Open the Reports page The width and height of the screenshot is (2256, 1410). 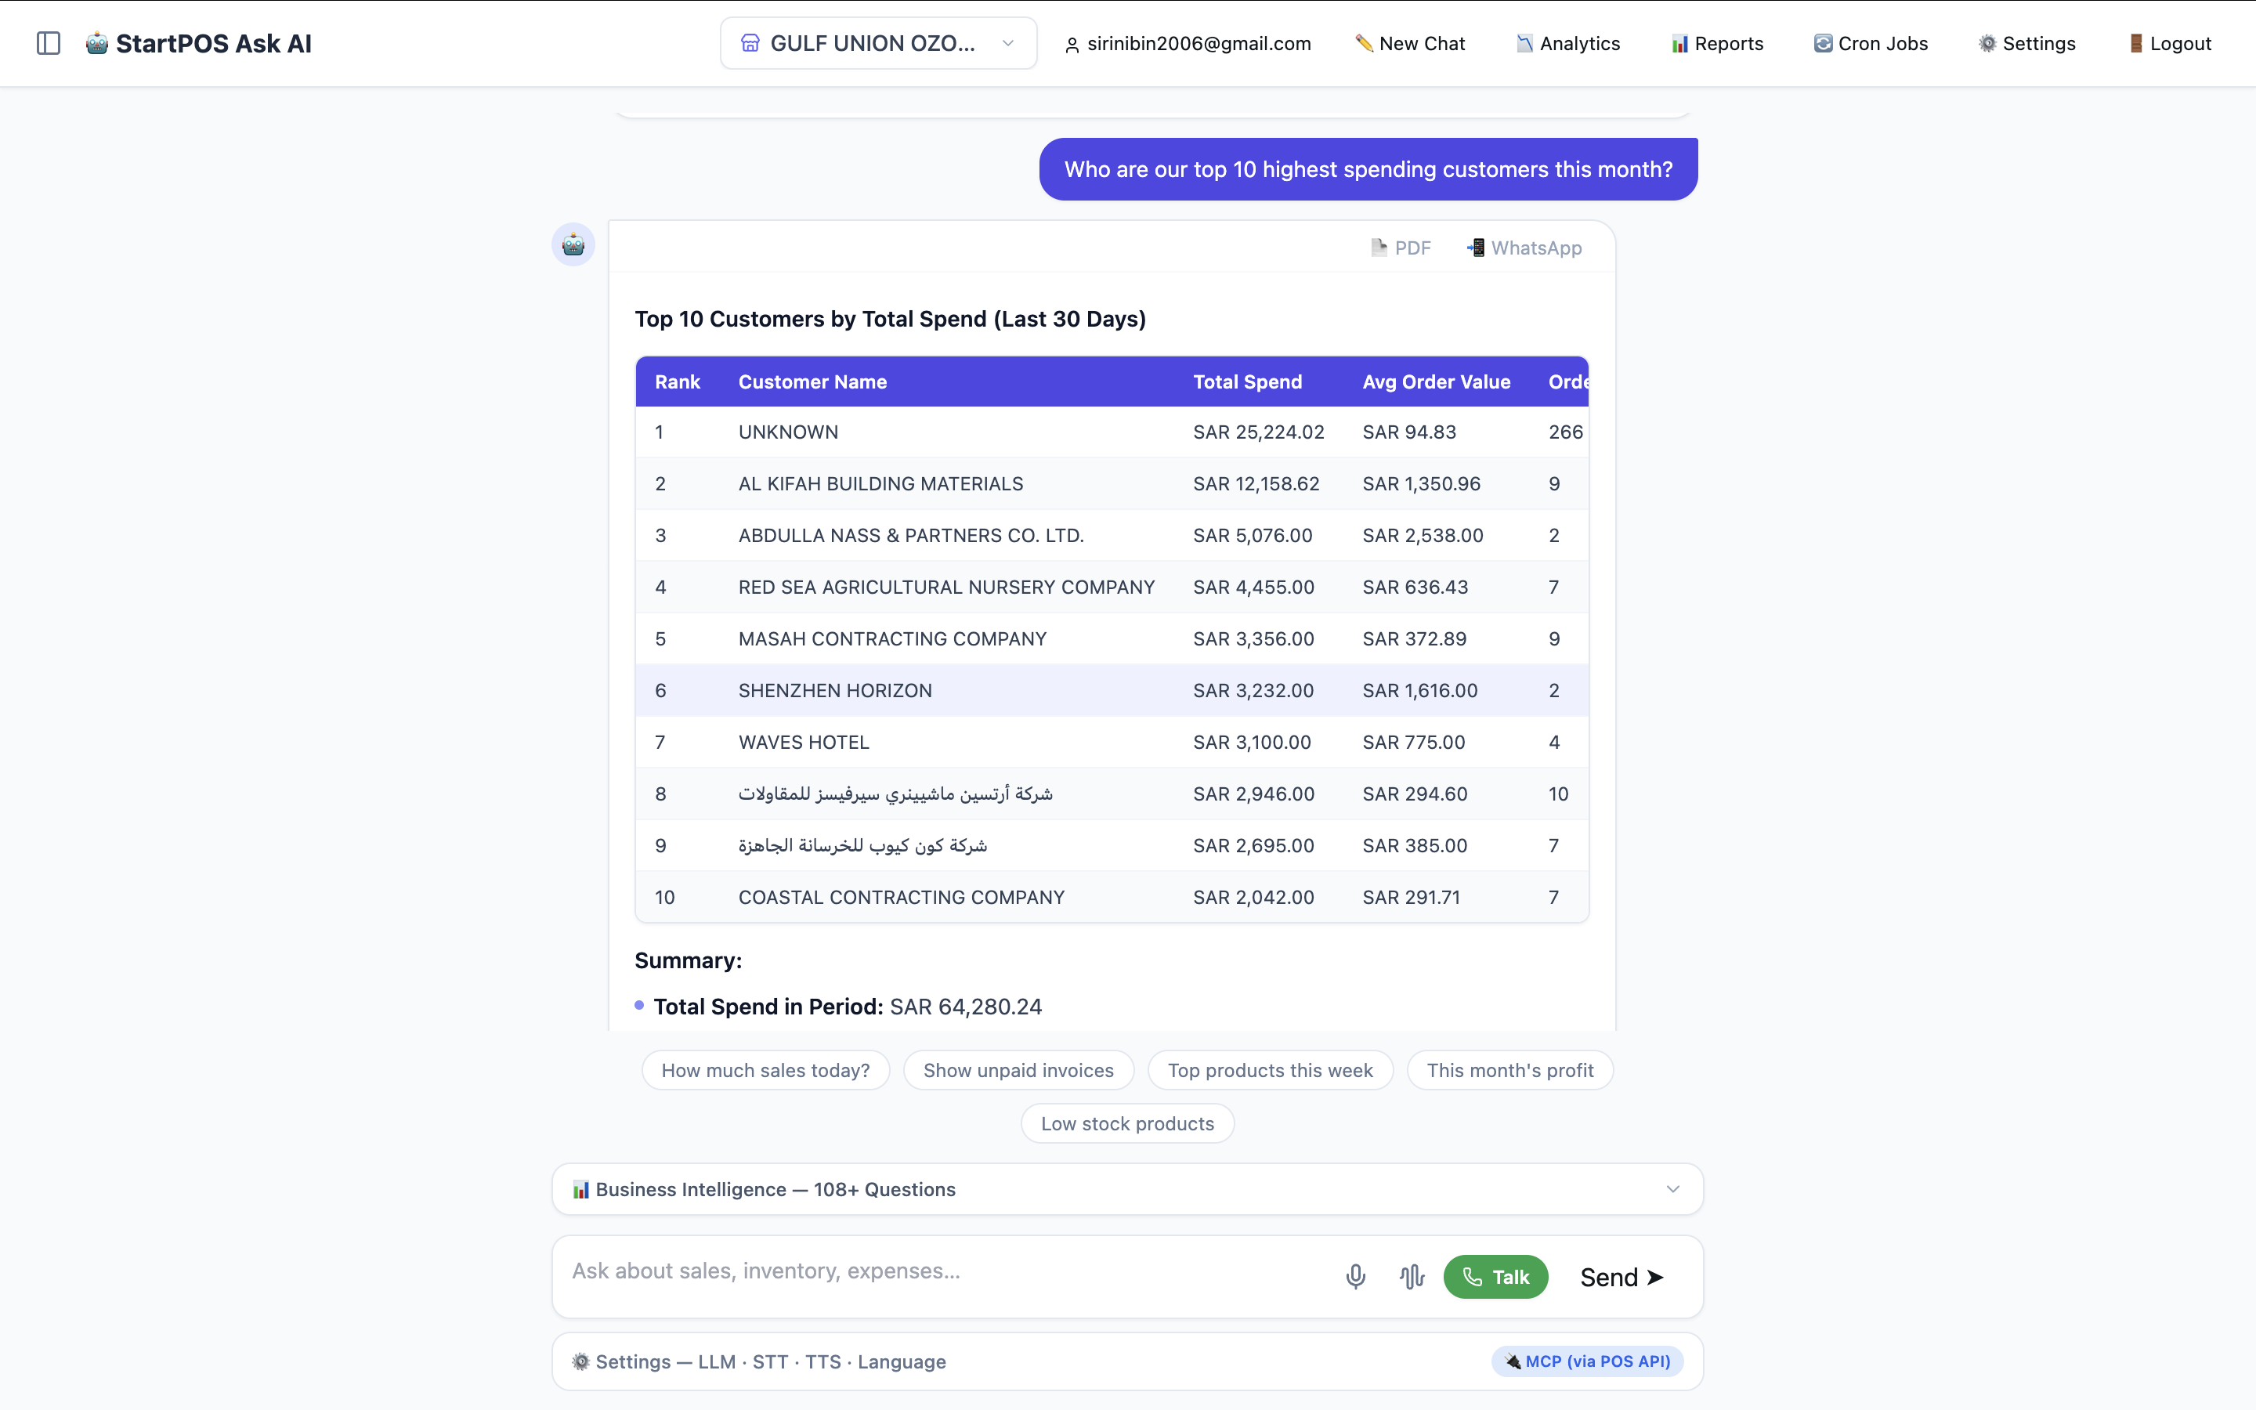1716,43
